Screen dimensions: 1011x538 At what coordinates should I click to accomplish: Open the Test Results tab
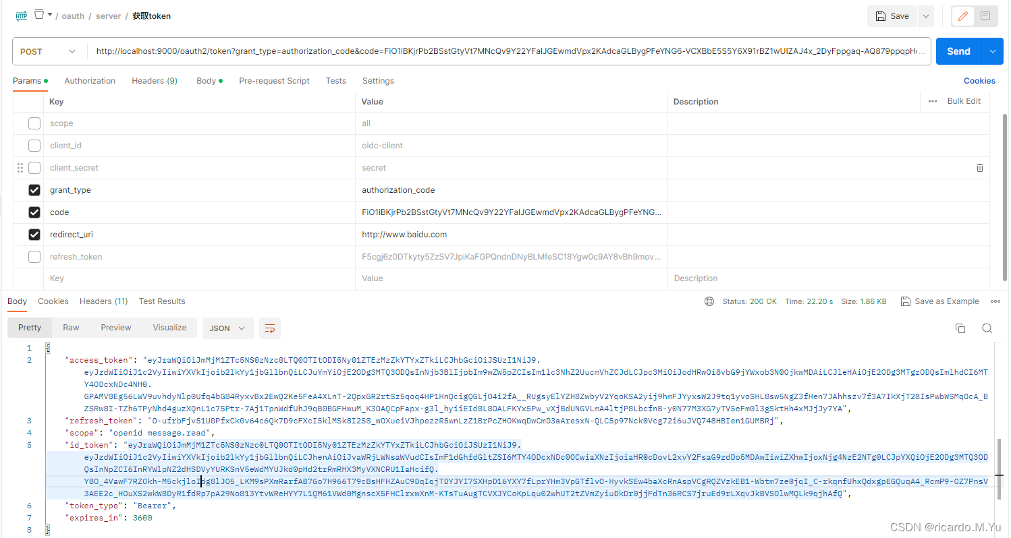pyautogui.click(x=162, y=301)
